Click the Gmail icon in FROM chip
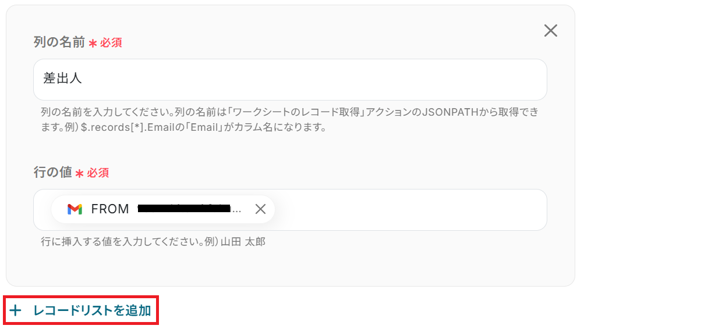 75,209
